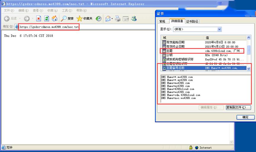Click the browser page scroll down arrow
The image size is (256, 152).
(231, 142)
